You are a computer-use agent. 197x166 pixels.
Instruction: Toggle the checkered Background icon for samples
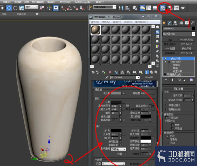point(157,37)
